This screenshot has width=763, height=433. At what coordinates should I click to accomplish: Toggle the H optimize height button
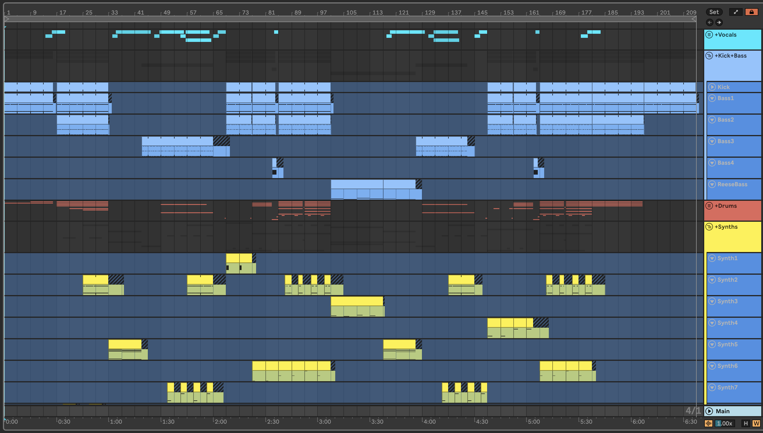click(x=746, y=423)
